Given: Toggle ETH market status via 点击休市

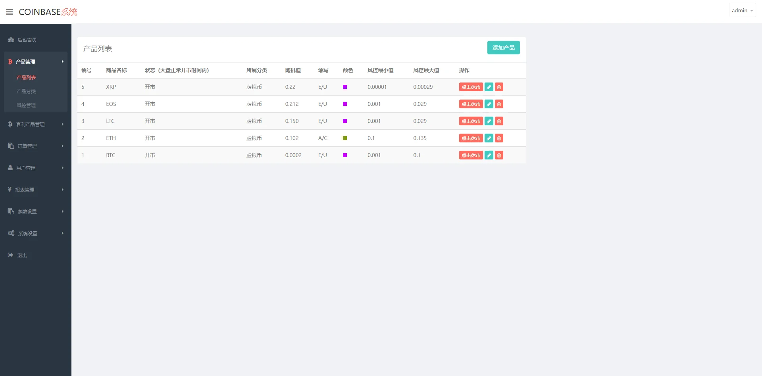Looking at the screenshot, I should pyautogui.click(x=471, y=138).
